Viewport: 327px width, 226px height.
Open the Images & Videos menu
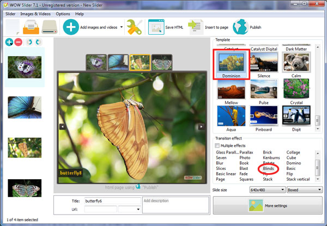pyautogui.click(x=35, y=14)
